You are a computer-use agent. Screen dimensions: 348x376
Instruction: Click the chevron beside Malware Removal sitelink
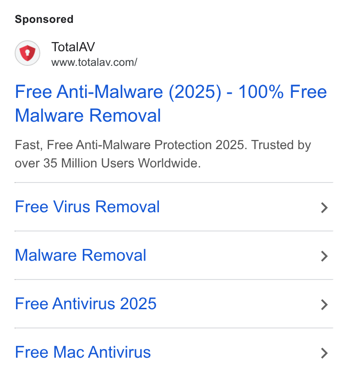click(324, 256)
